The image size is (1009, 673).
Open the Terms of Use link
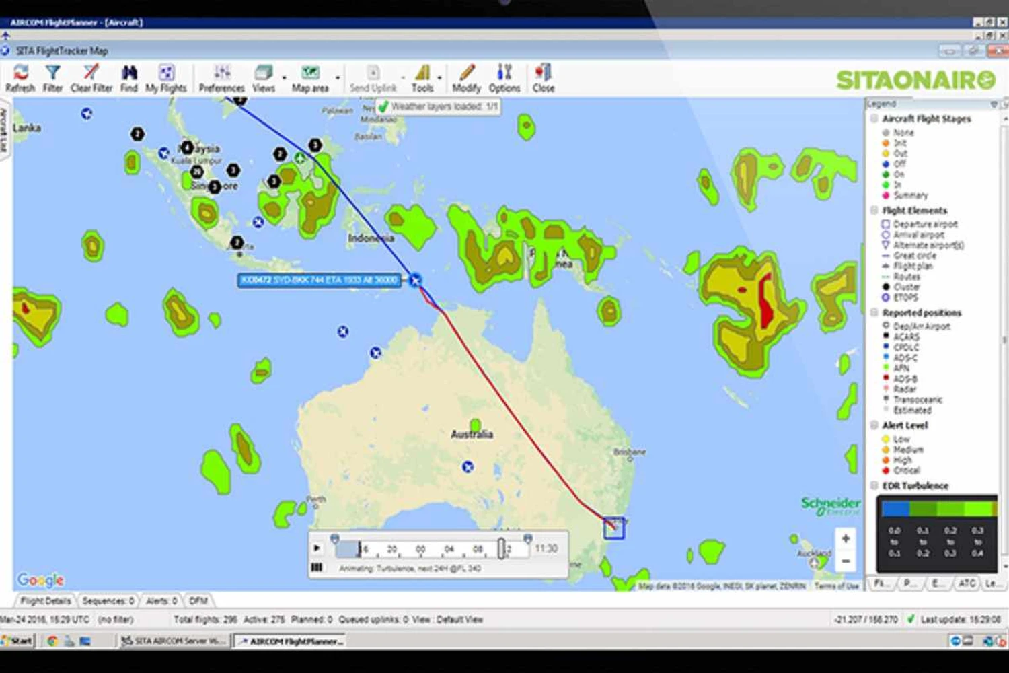836,586
